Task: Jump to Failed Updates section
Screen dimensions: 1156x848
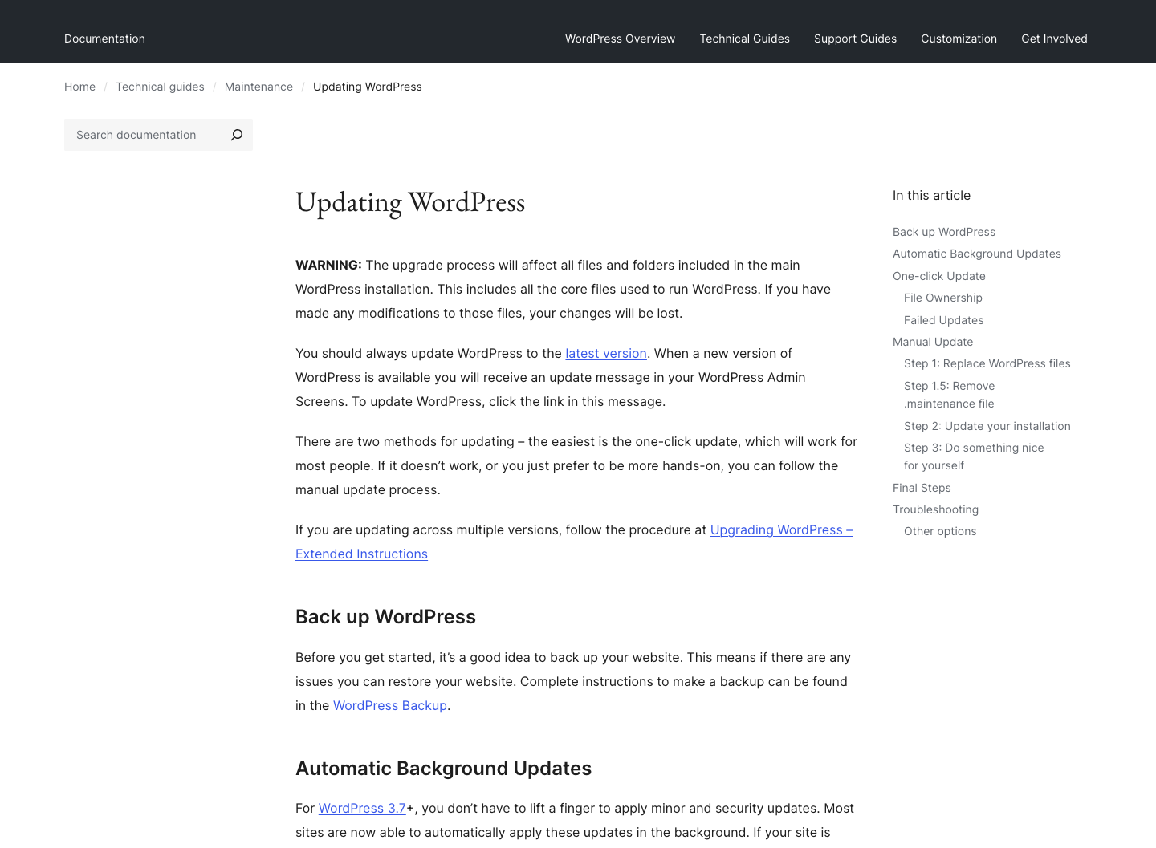Action: pos(944,320)
